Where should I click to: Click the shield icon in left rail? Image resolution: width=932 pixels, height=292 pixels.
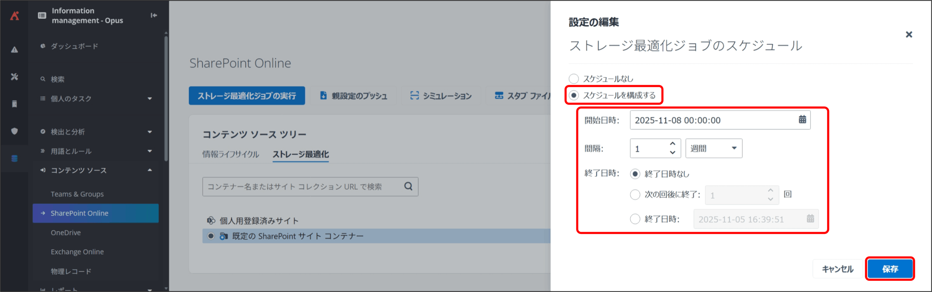pos(14,131)
